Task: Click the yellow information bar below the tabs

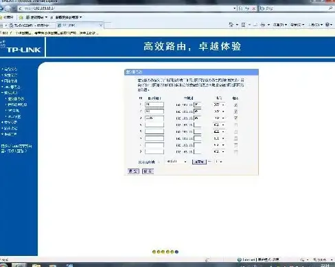Action: point(167,33)
